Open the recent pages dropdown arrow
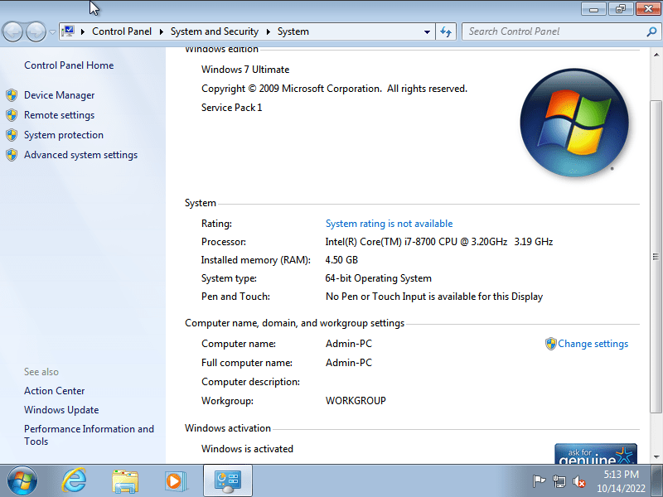This screenshot has height=497, width=663. [x=52, y=32]
